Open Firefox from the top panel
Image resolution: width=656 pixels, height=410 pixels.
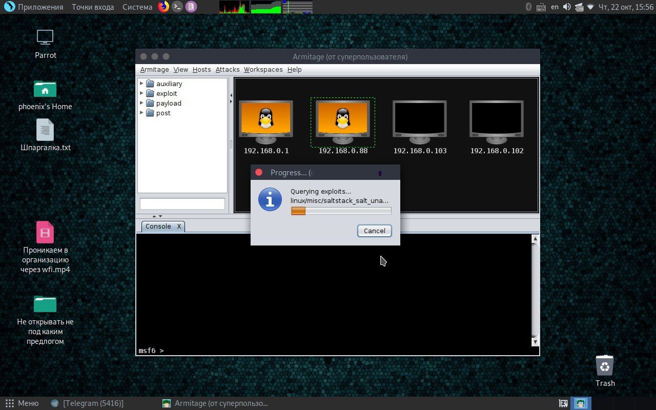163,7
